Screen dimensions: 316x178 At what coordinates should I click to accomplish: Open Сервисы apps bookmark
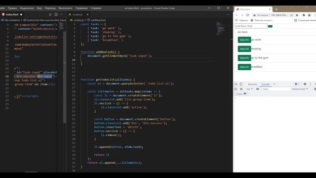click(241, 20)
